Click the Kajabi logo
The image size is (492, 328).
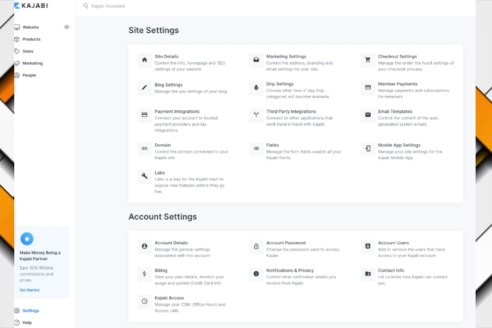point(31,5)
